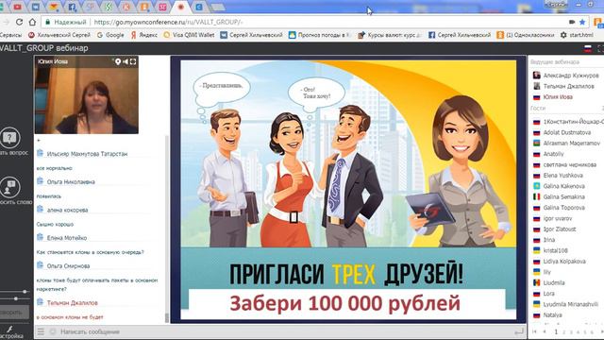Open guest list page 2

564,331
